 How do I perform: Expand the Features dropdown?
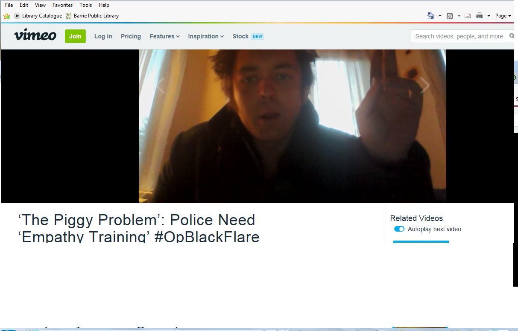tap(164, 36)
